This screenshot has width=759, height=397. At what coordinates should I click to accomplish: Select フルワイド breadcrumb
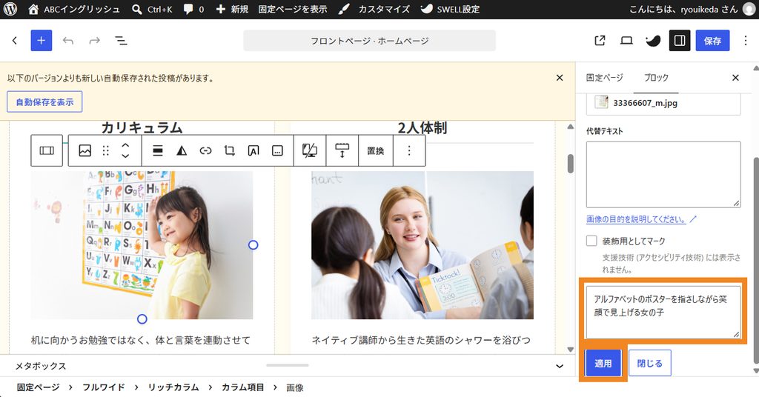tap(104, 387)
